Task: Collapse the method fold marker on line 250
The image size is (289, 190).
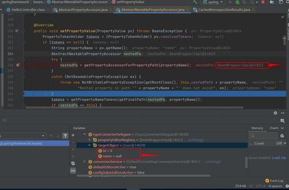Action: point(24,31)
